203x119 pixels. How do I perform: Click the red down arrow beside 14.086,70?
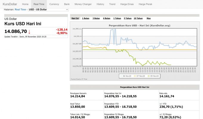pos(29,32)
